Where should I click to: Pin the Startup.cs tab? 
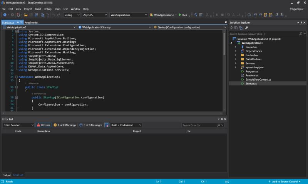pyautogui.click(x=18, y=22)
